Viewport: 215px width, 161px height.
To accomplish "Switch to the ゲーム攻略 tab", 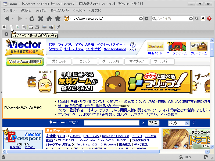I will [x=111, y=61].
